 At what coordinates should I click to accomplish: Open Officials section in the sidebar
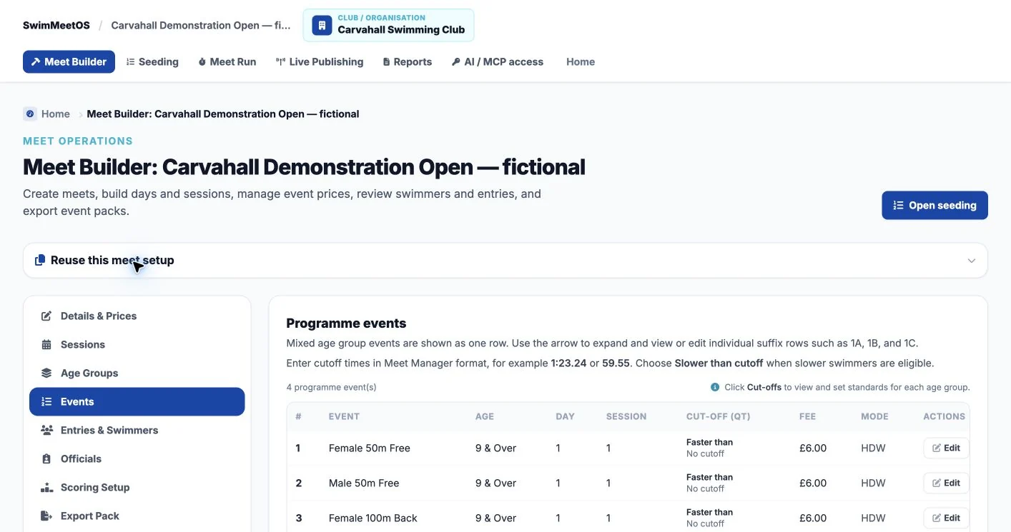tap(137, 458)
